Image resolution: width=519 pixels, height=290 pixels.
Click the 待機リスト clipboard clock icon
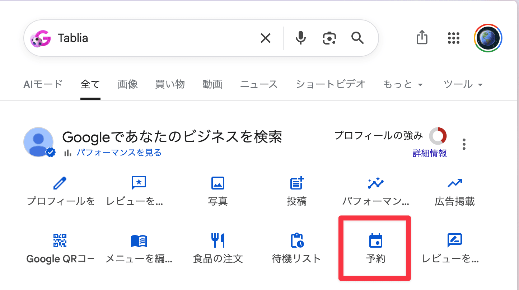pos(297,240)
